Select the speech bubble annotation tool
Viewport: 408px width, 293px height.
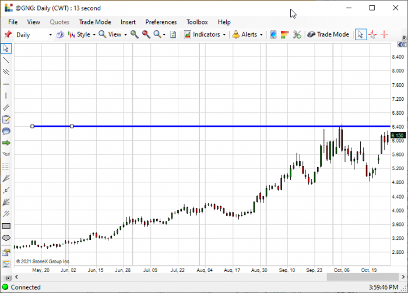(x=6, y=131)
